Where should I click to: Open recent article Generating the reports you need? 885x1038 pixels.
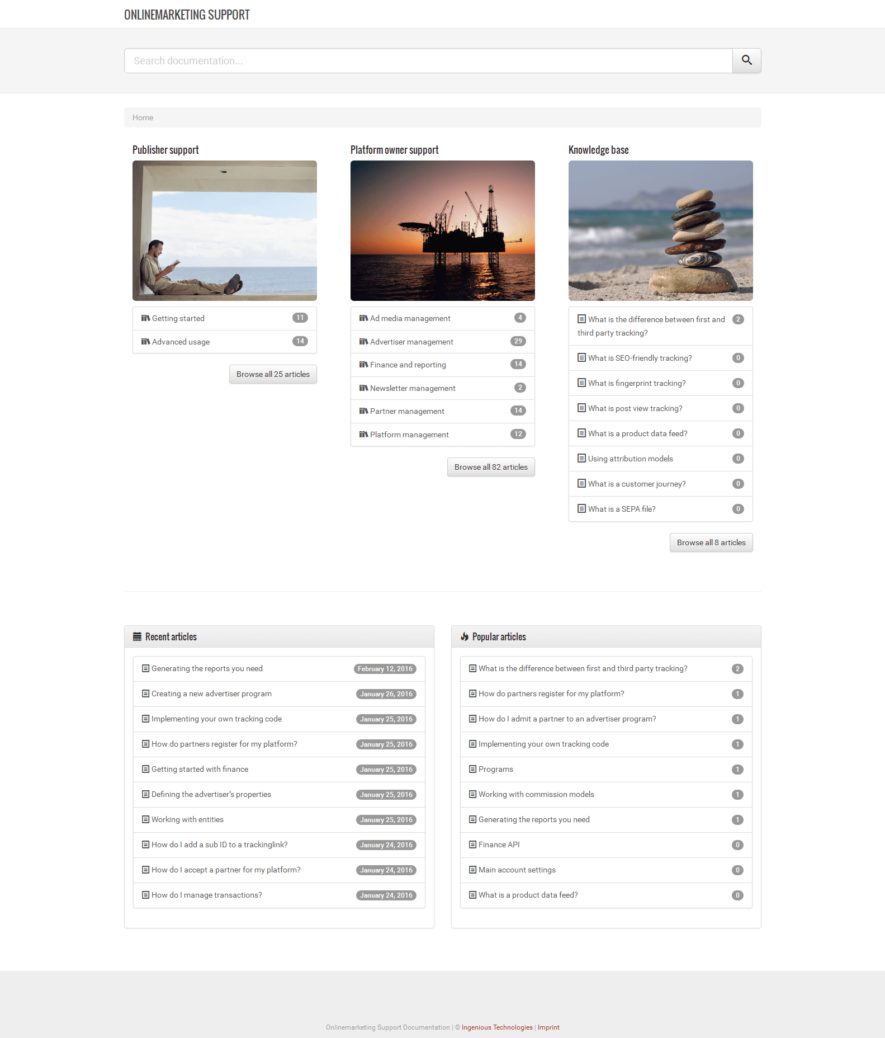point(279,668)
